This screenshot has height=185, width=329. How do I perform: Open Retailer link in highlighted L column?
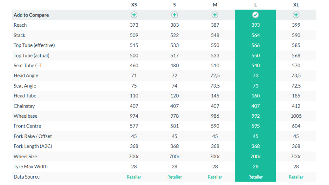tap(255, 177)
